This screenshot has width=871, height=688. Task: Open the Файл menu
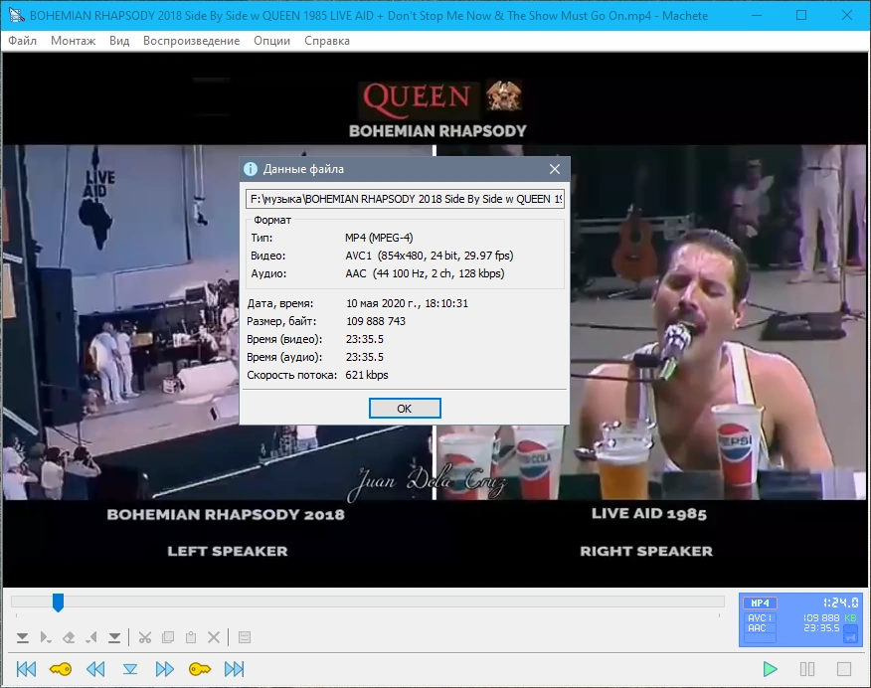(22, 41)
